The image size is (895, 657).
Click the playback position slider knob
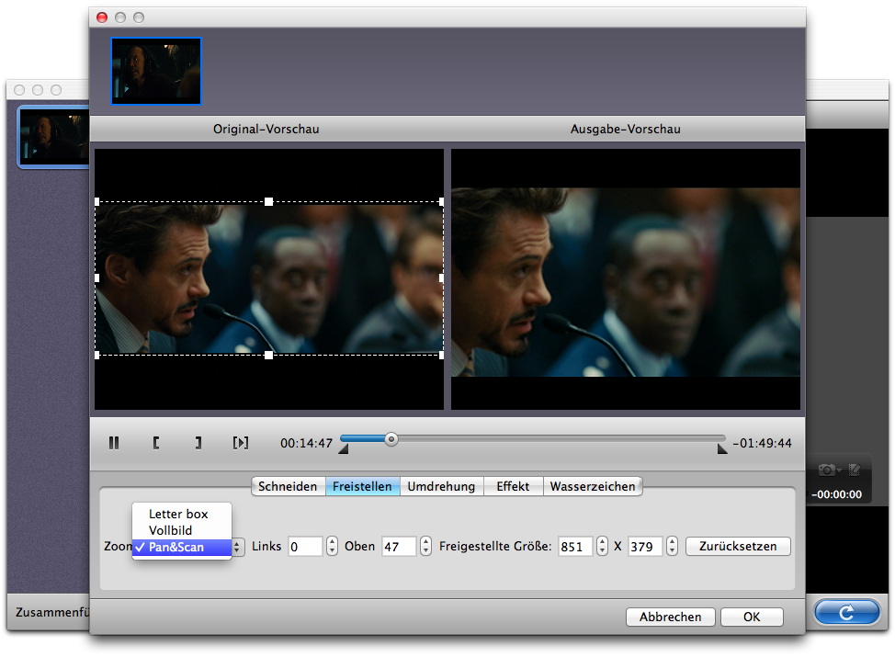391,439
